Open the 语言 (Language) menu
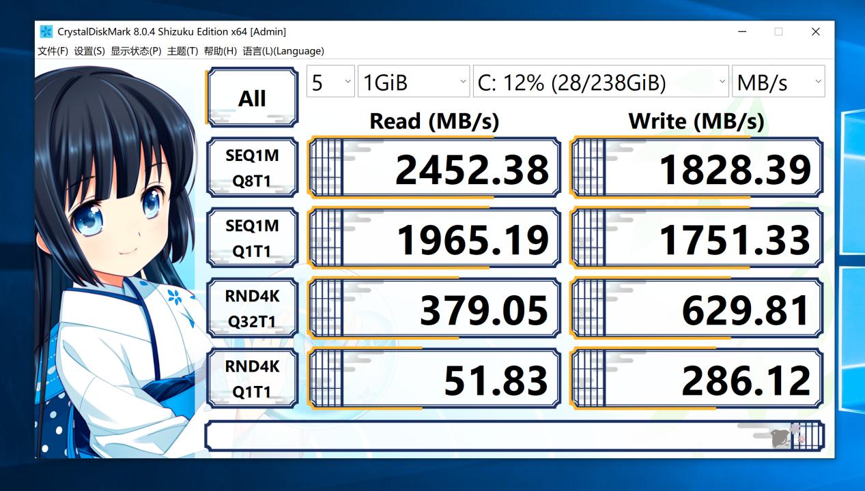 click(283, 50)
